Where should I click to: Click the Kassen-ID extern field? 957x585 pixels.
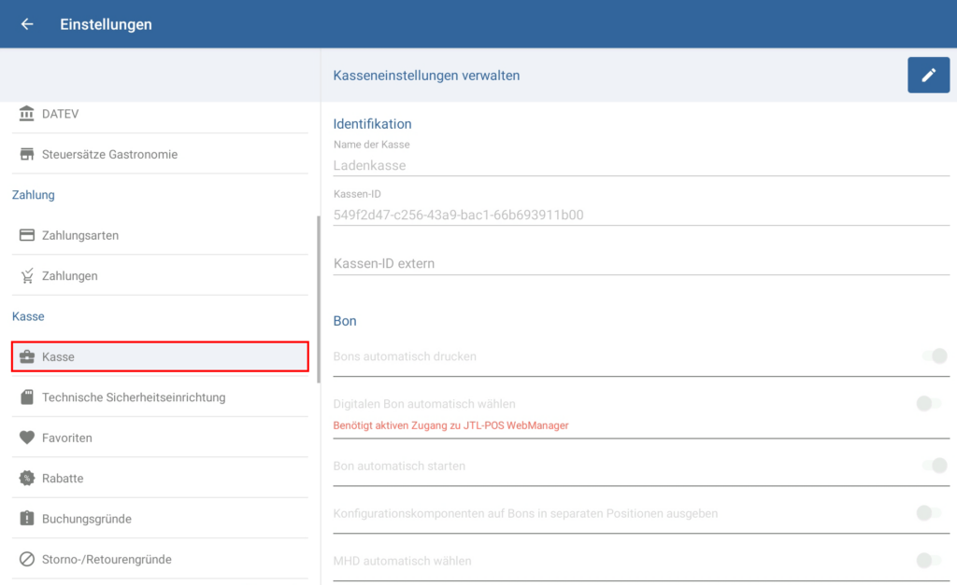coord(640,264)
